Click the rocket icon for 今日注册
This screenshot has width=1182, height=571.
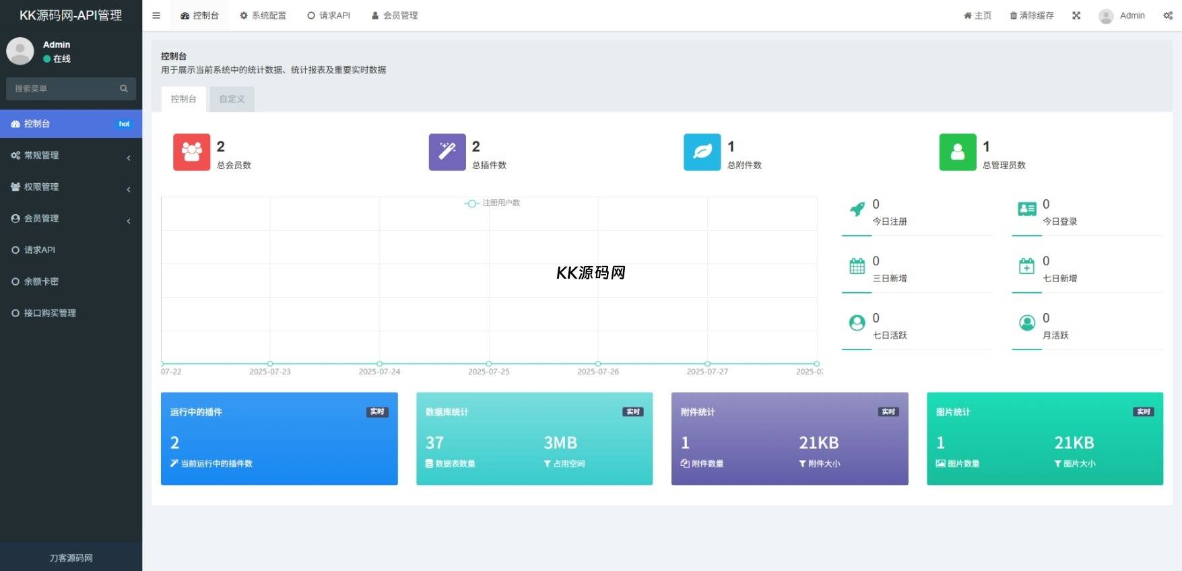pos(857,209)
